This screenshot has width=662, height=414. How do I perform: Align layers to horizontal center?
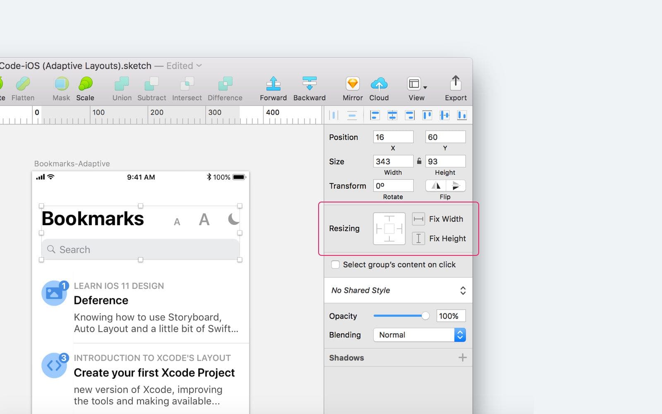(x=392, y=115)
